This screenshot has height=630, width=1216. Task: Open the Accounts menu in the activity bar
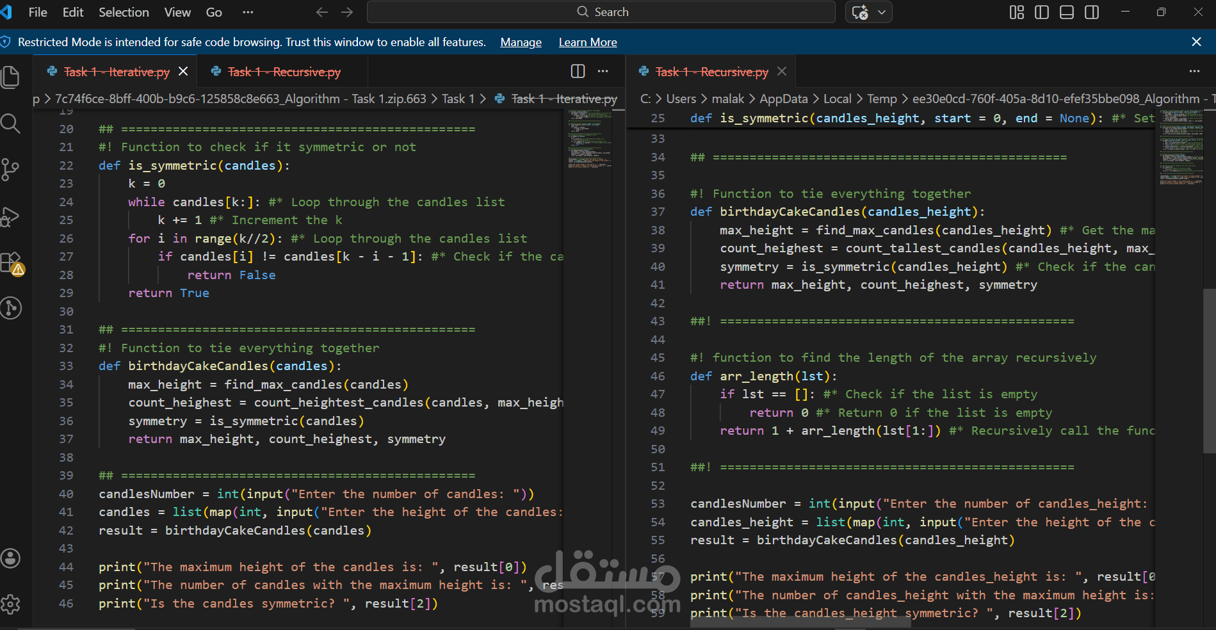[10, 558]
